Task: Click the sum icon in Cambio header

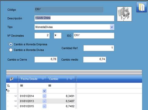Action: coord(67,79)
